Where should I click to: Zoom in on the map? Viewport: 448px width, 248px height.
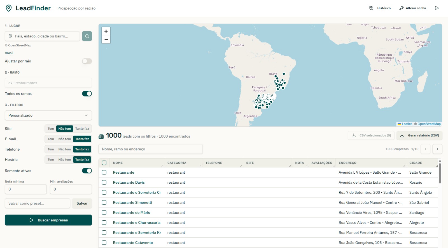point(106,31)
